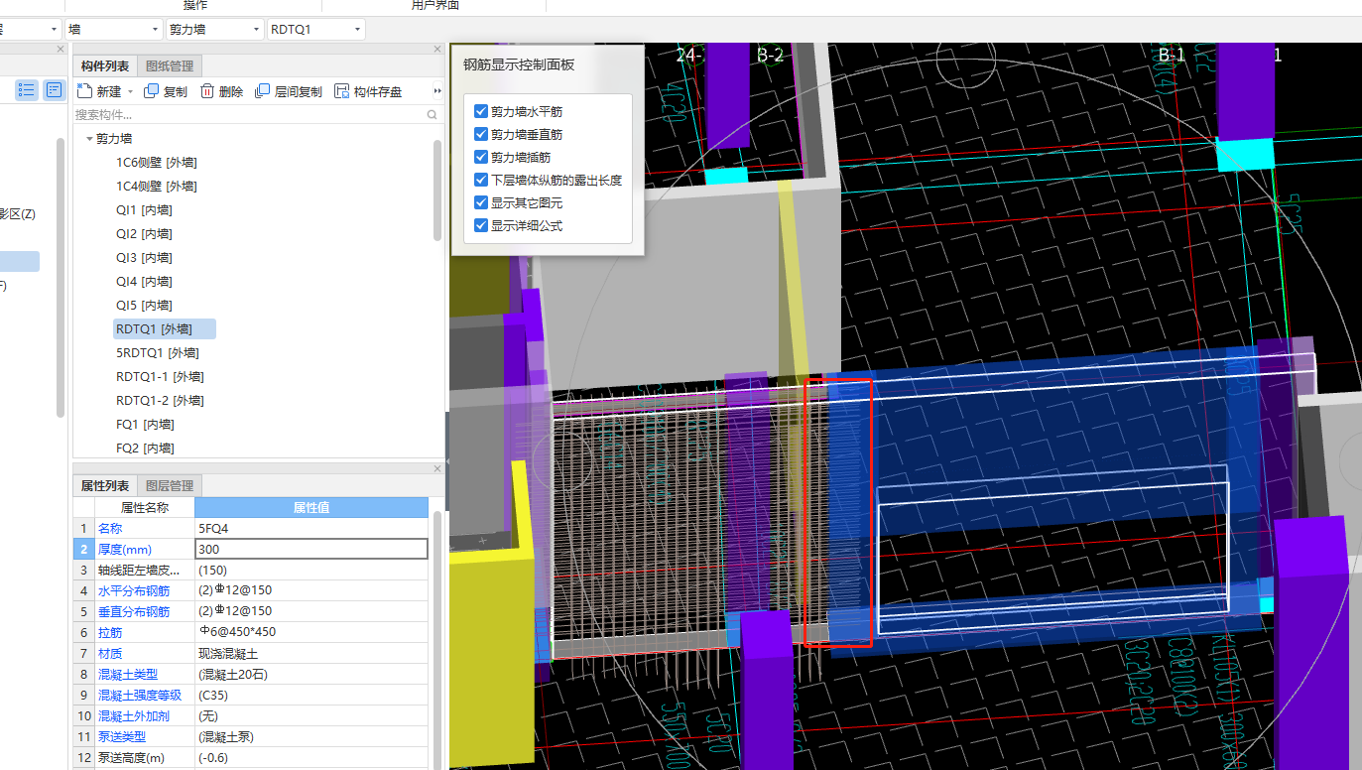Select QI2 [内墙] component
Image resolution: width=1362 pixels, height=770 pixels.
(144, 234)
